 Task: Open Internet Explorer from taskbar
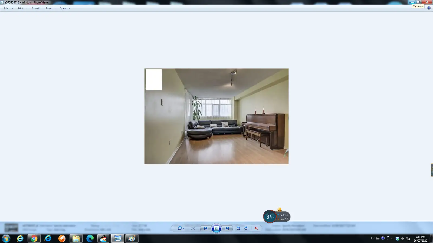20,239
